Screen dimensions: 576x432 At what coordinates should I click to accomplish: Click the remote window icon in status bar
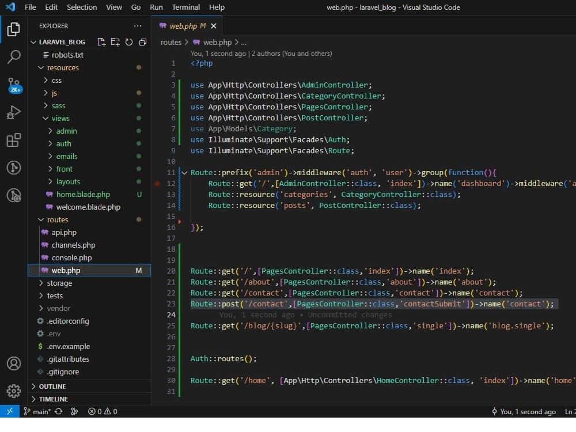[10, 411]
